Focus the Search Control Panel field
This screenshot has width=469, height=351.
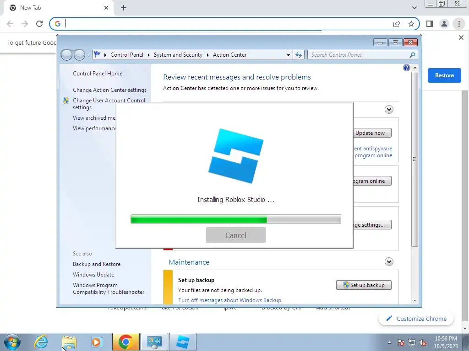[x=359, y=55]
